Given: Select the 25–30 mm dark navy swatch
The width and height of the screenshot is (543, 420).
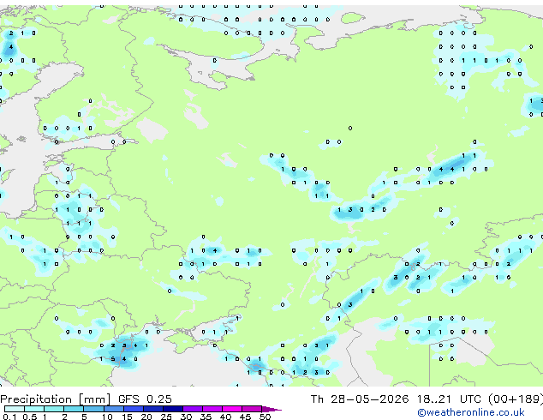Looking at the screenshot, I should coord(173,409).
